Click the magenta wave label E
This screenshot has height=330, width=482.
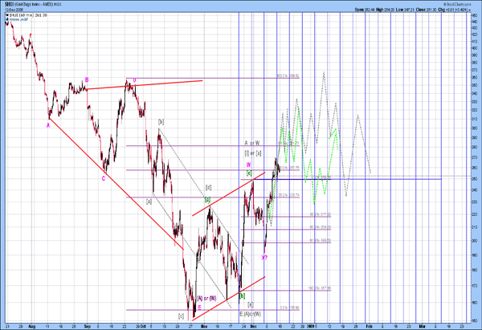click(199, 308)
